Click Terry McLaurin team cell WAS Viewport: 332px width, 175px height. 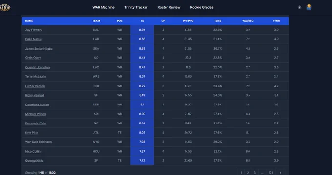point(96,76)
